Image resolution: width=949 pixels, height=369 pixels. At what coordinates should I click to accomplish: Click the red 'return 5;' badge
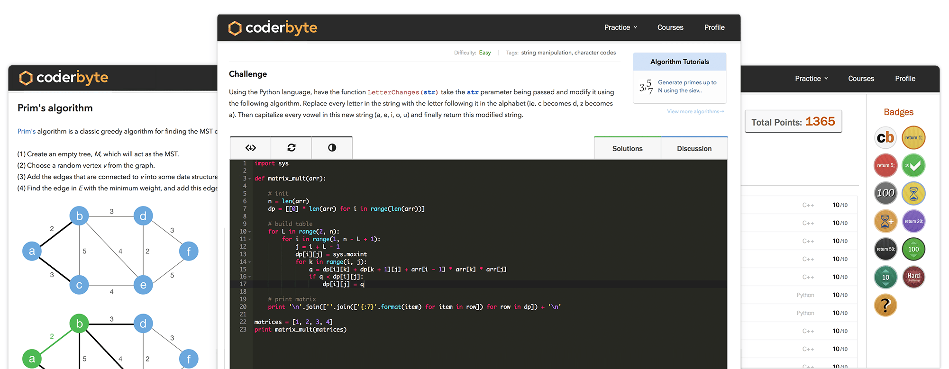tap(885, 165)
